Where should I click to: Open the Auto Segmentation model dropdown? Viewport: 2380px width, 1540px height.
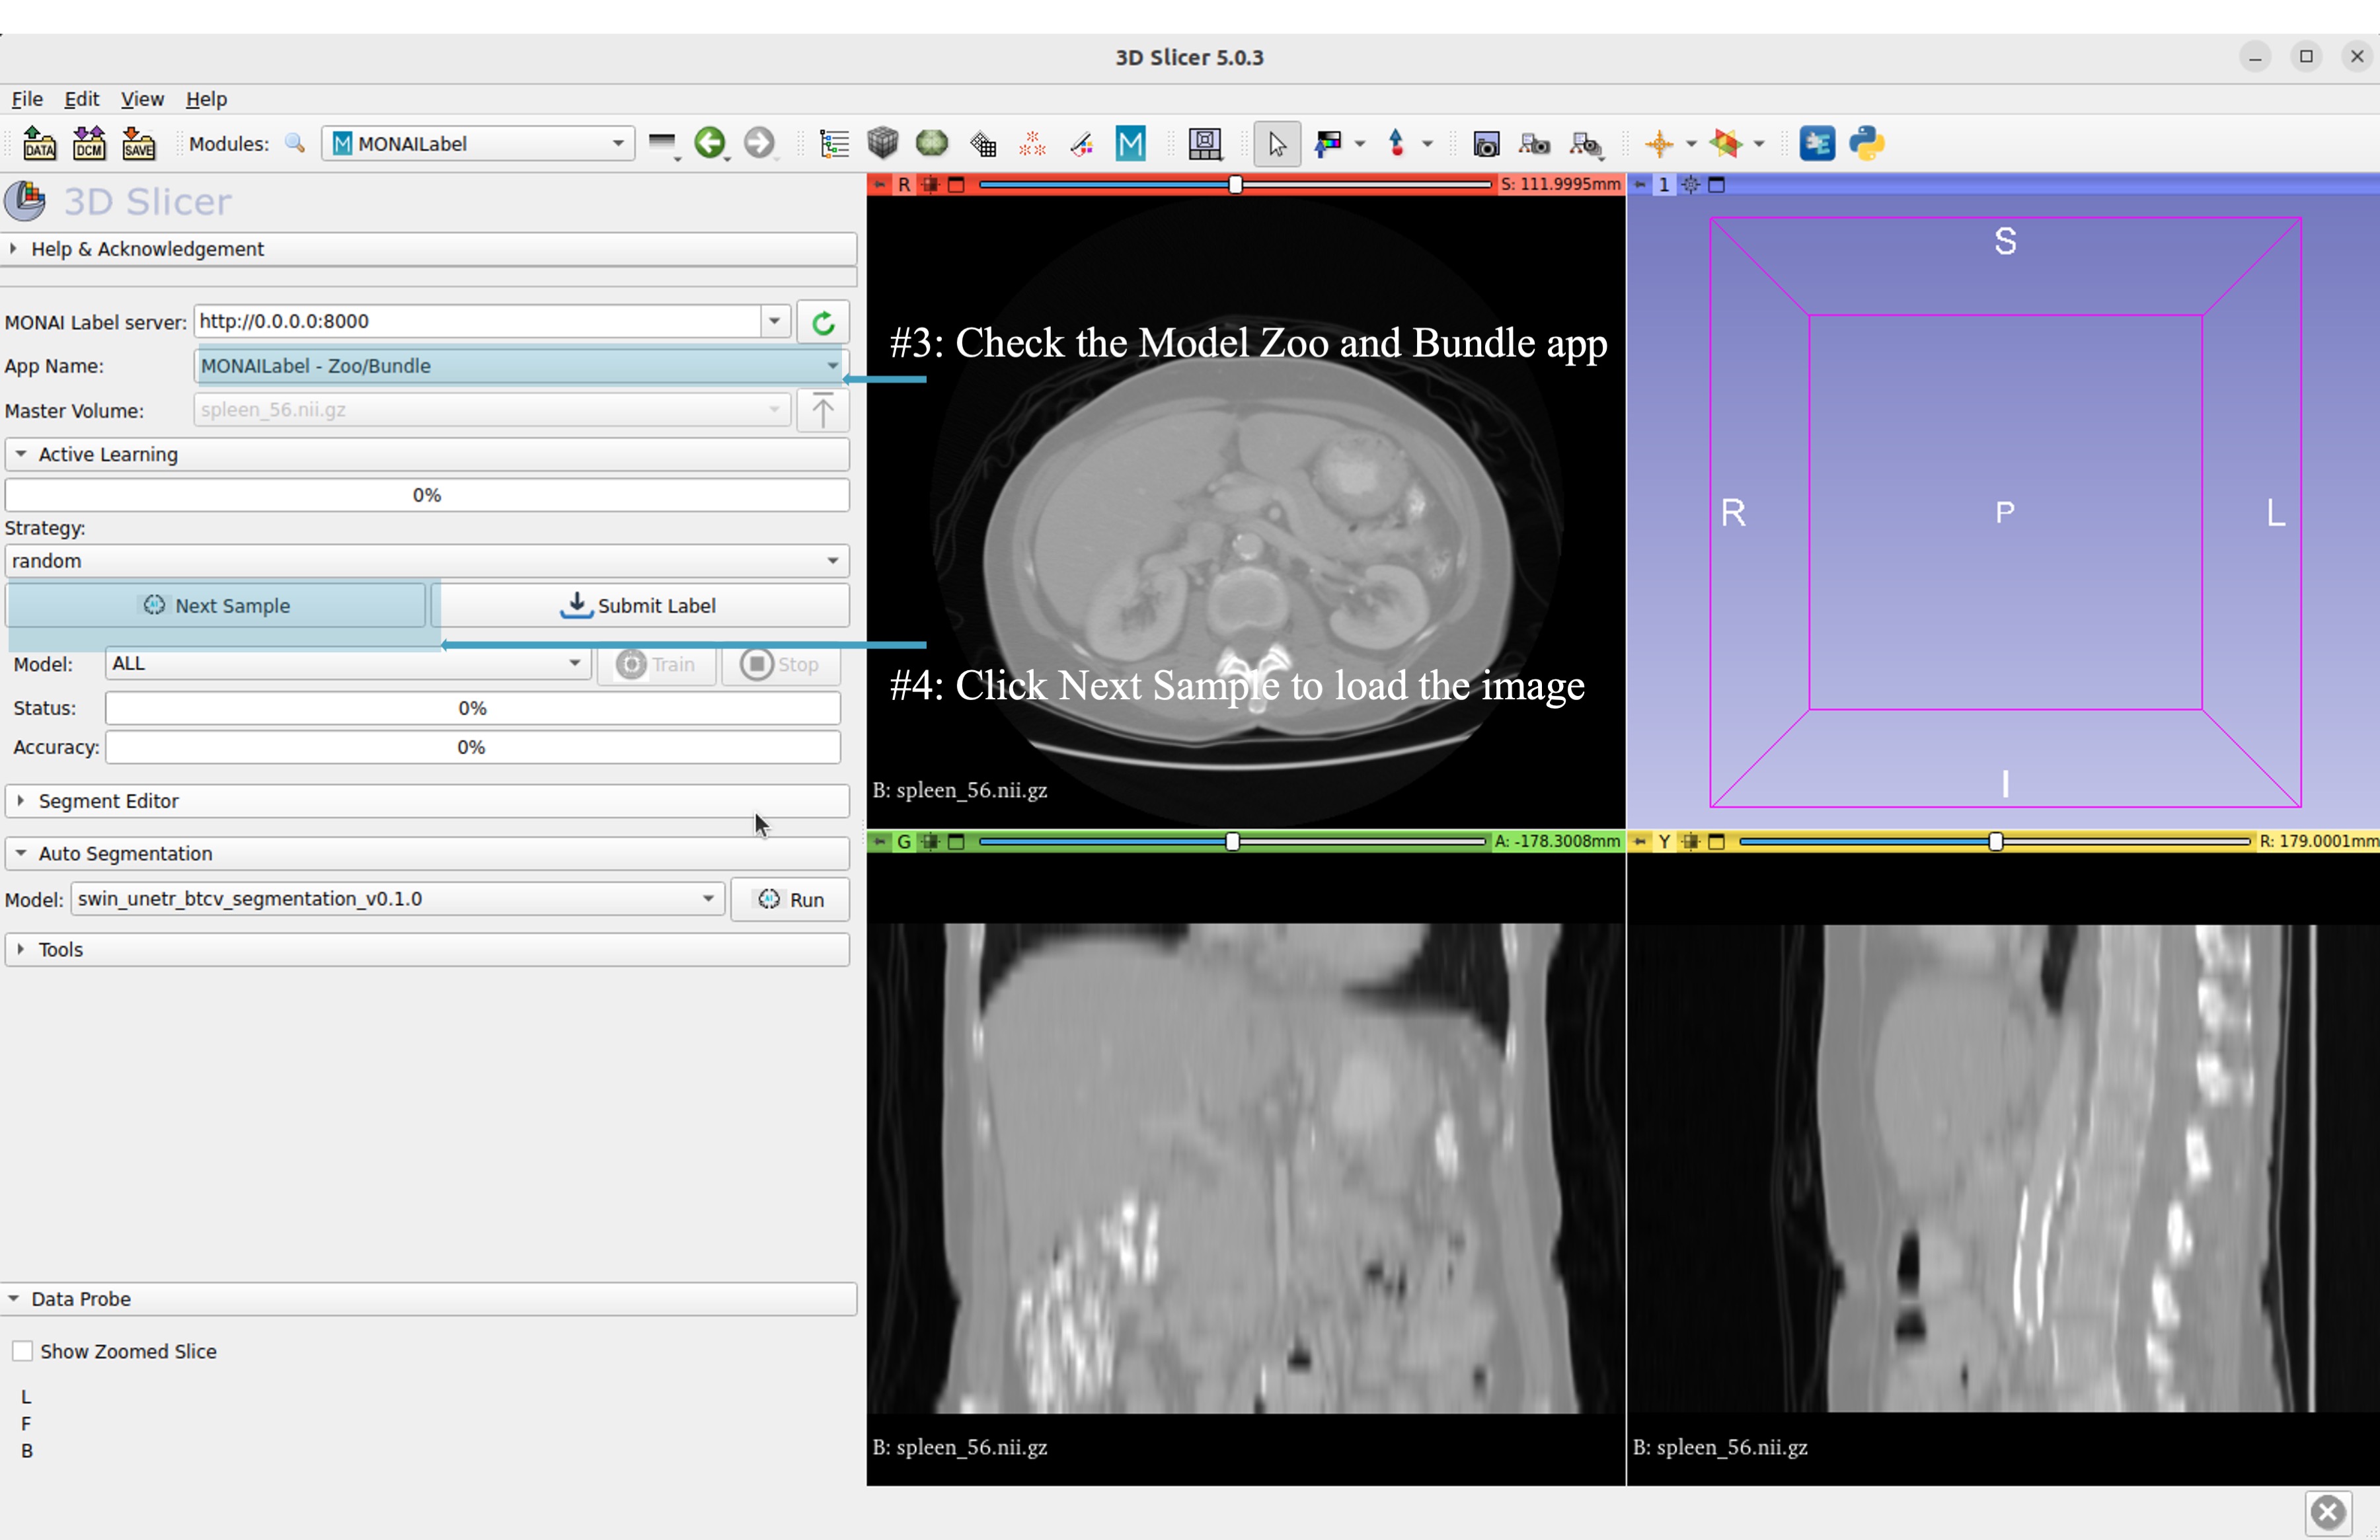point(397,899)
